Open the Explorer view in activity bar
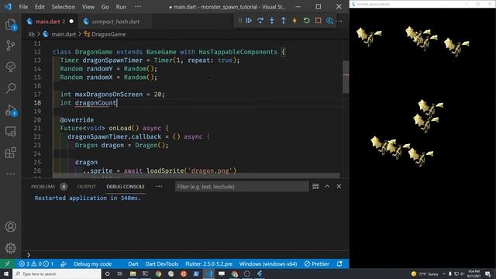The height and width of the screenshot is (279, 496). click(11, 24)
